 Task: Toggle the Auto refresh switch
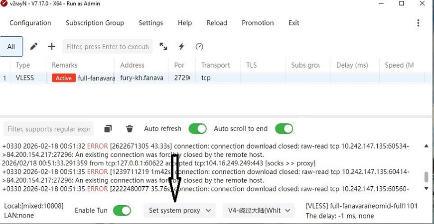[197, 129]
